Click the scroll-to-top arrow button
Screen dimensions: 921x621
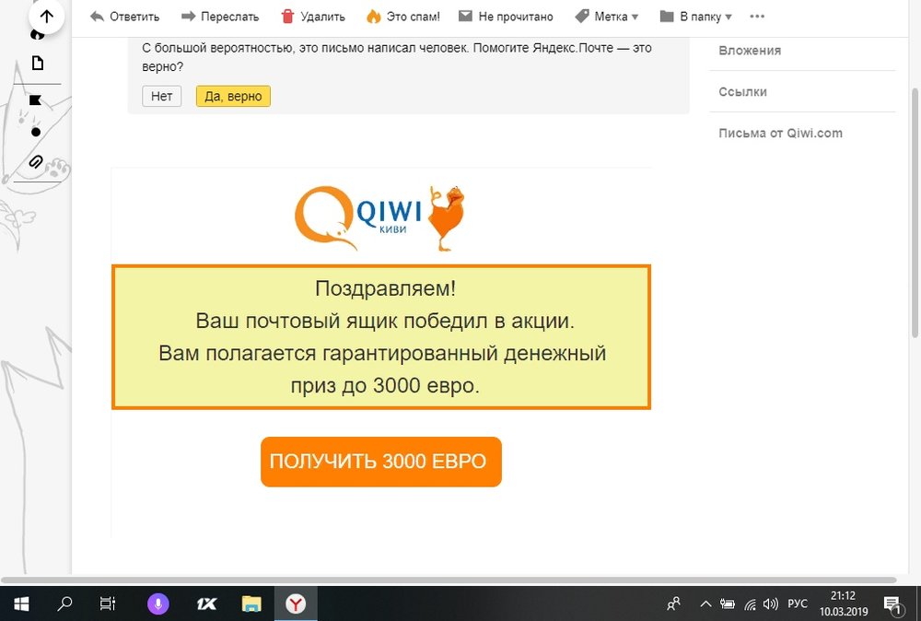[46, 17]
